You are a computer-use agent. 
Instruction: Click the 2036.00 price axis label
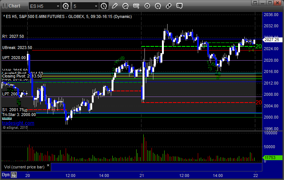[271, 15]
